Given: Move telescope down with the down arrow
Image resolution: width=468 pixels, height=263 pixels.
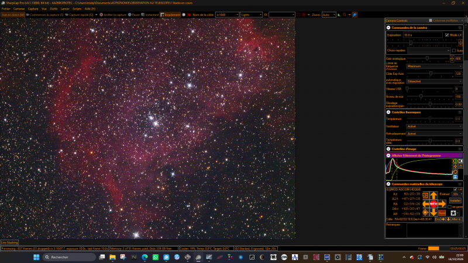Looking at the screenshot, I should tap(433, 212).
